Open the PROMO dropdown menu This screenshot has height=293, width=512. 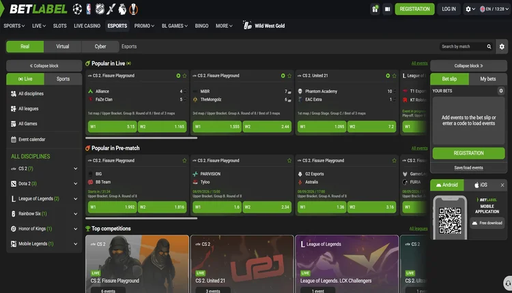[x=144, y=26]
